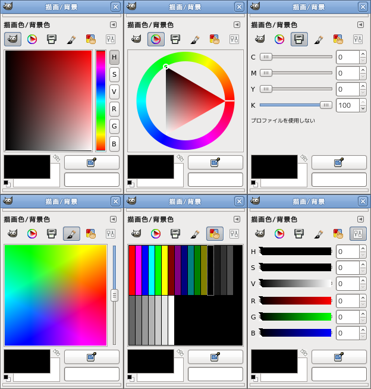371x389 pixels.
Task: Click the Wilber GIMP tab in the triangle wheel window
Action: coord(136,39)
